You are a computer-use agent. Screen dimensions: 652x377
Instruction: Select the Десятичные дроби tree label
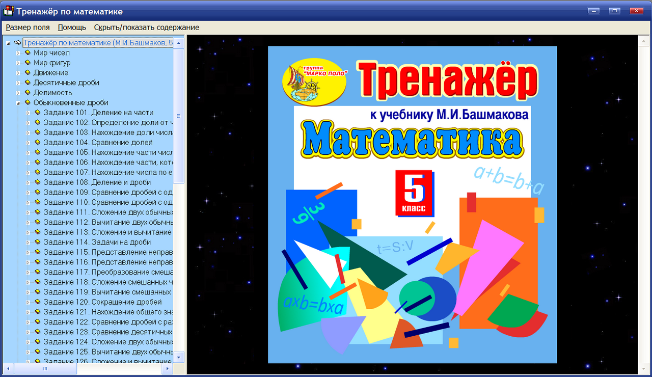pyautogui.click(x=66, y=83)
